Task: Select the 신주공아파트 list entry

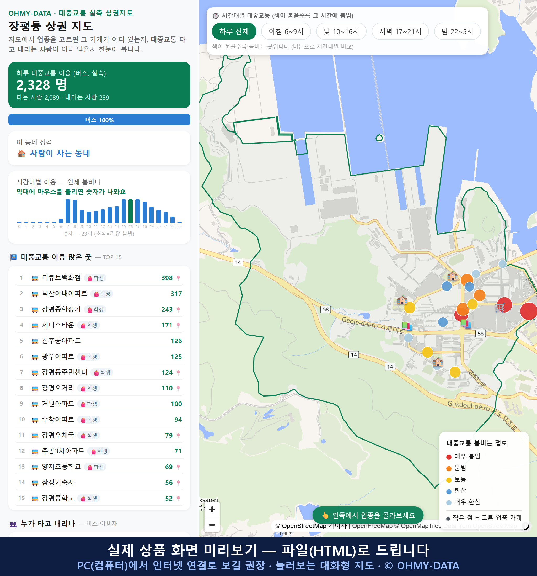Action: pyautogui.click(x=99, y=341)
